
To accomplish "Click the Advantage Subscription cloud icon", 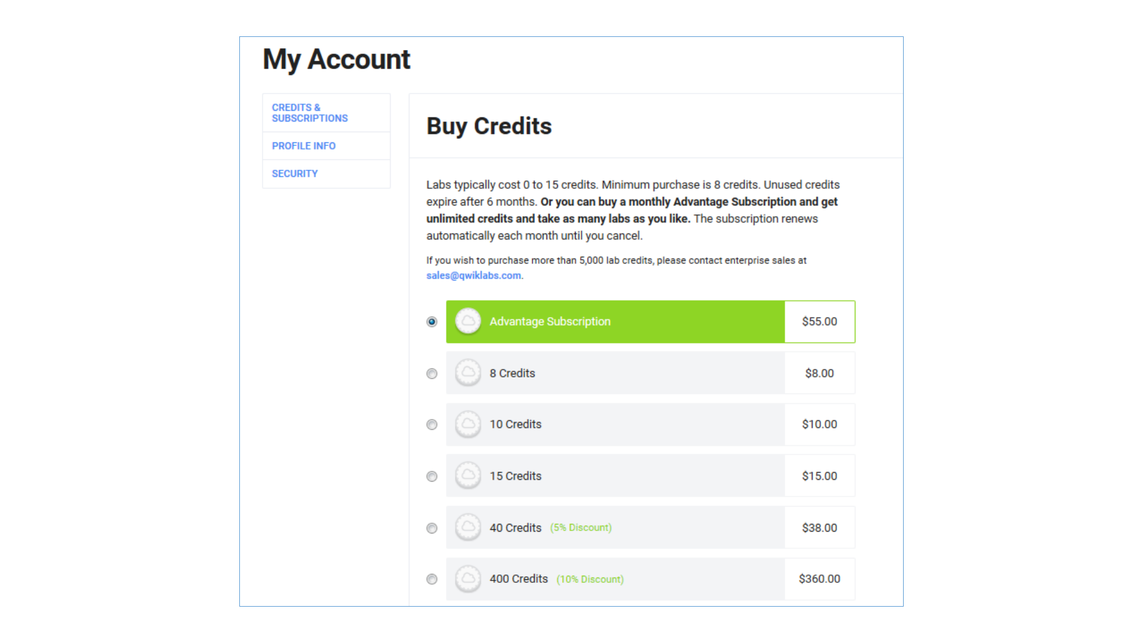I will point(468,321).
